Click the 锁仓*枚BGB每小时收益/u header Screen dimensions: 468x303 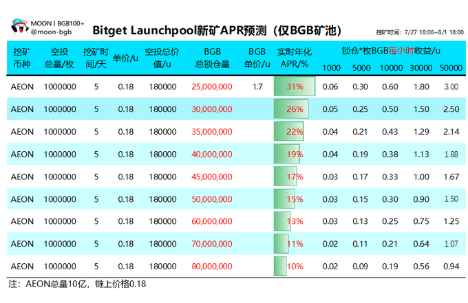point(391,51)
